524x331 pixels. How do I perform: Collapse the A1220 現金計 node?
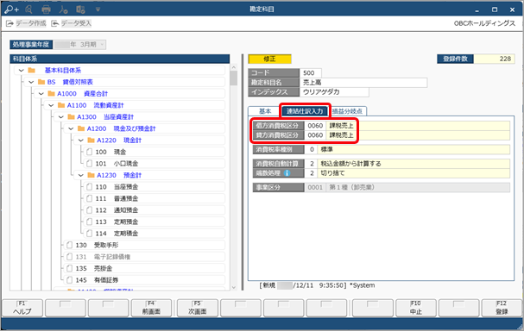tap(81, 141)
